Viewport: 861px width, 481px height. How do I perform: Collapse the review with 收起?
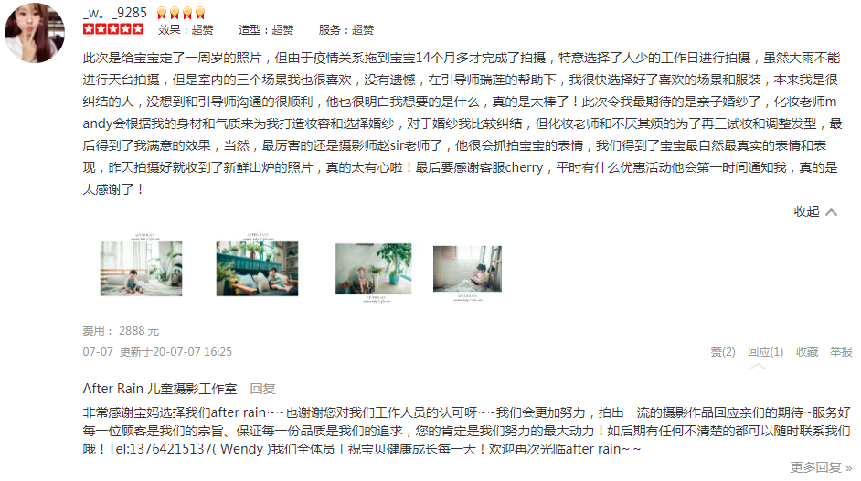[806, 211]
